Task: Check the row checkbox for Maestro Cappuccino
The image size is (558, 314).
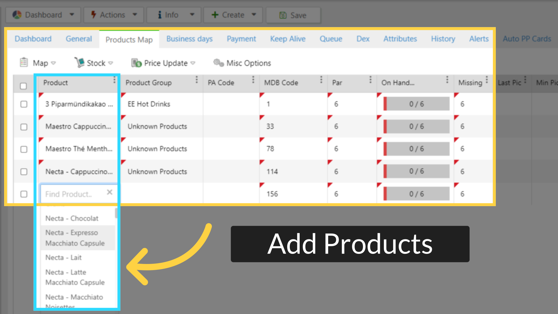Action: pyautogui.click(x=24, y=127)
